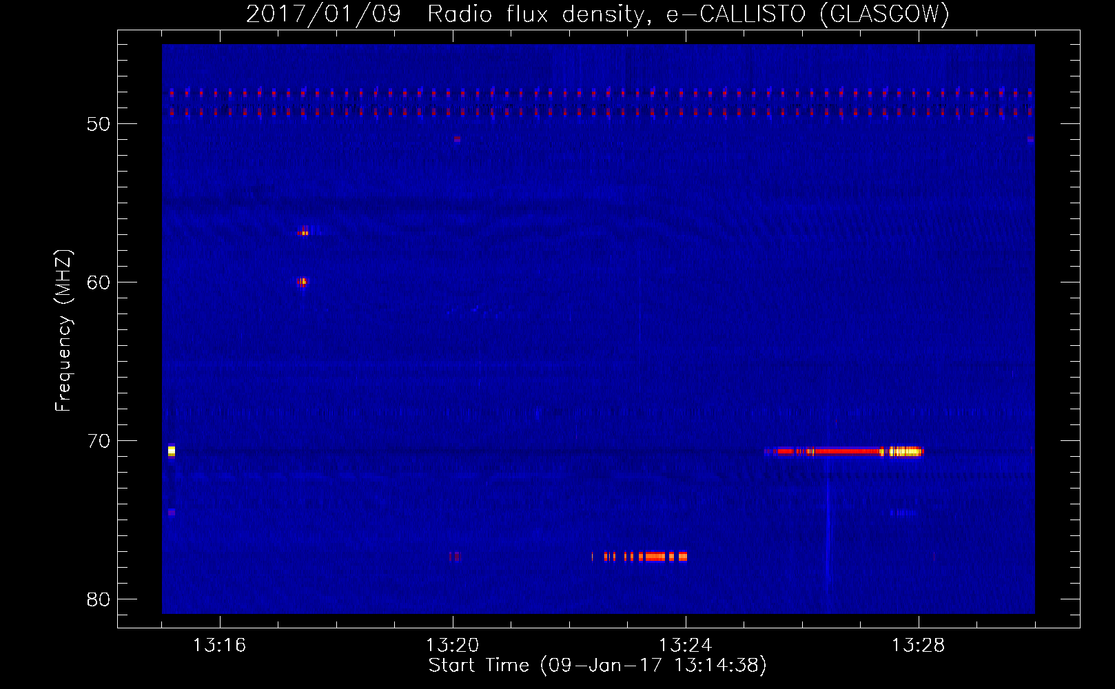Click the '70' frequency tick label

[99, 441]
